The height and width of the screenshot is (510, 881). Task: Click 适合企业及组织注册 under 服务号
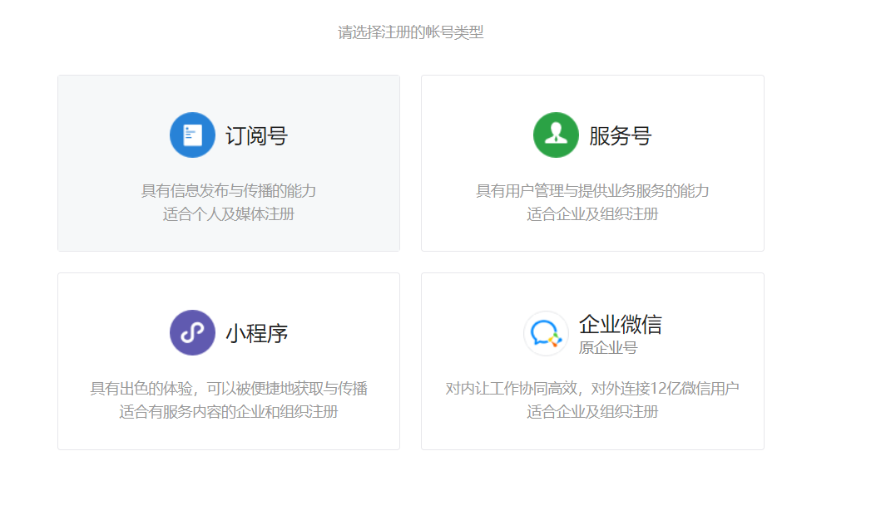pyautogui.click(x=592, y=214)
